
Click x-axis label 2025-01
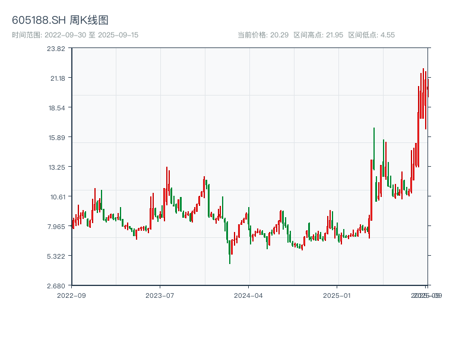pos(337,295)
